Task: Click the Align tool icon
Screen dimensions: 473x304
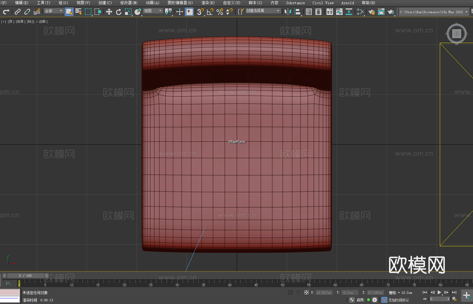Action: click(x=297, y=12)
